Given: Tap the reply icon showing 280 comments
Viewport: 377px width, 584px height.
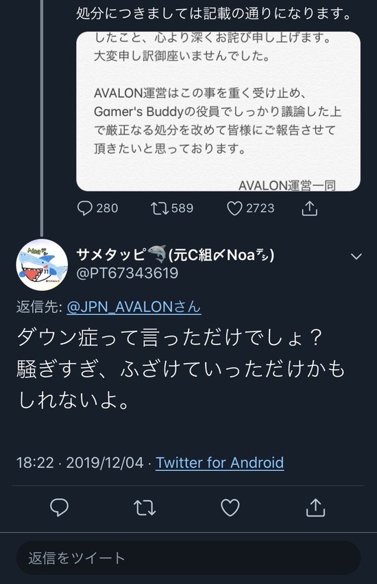Looking at the screenshot, I should coord(85,208).
